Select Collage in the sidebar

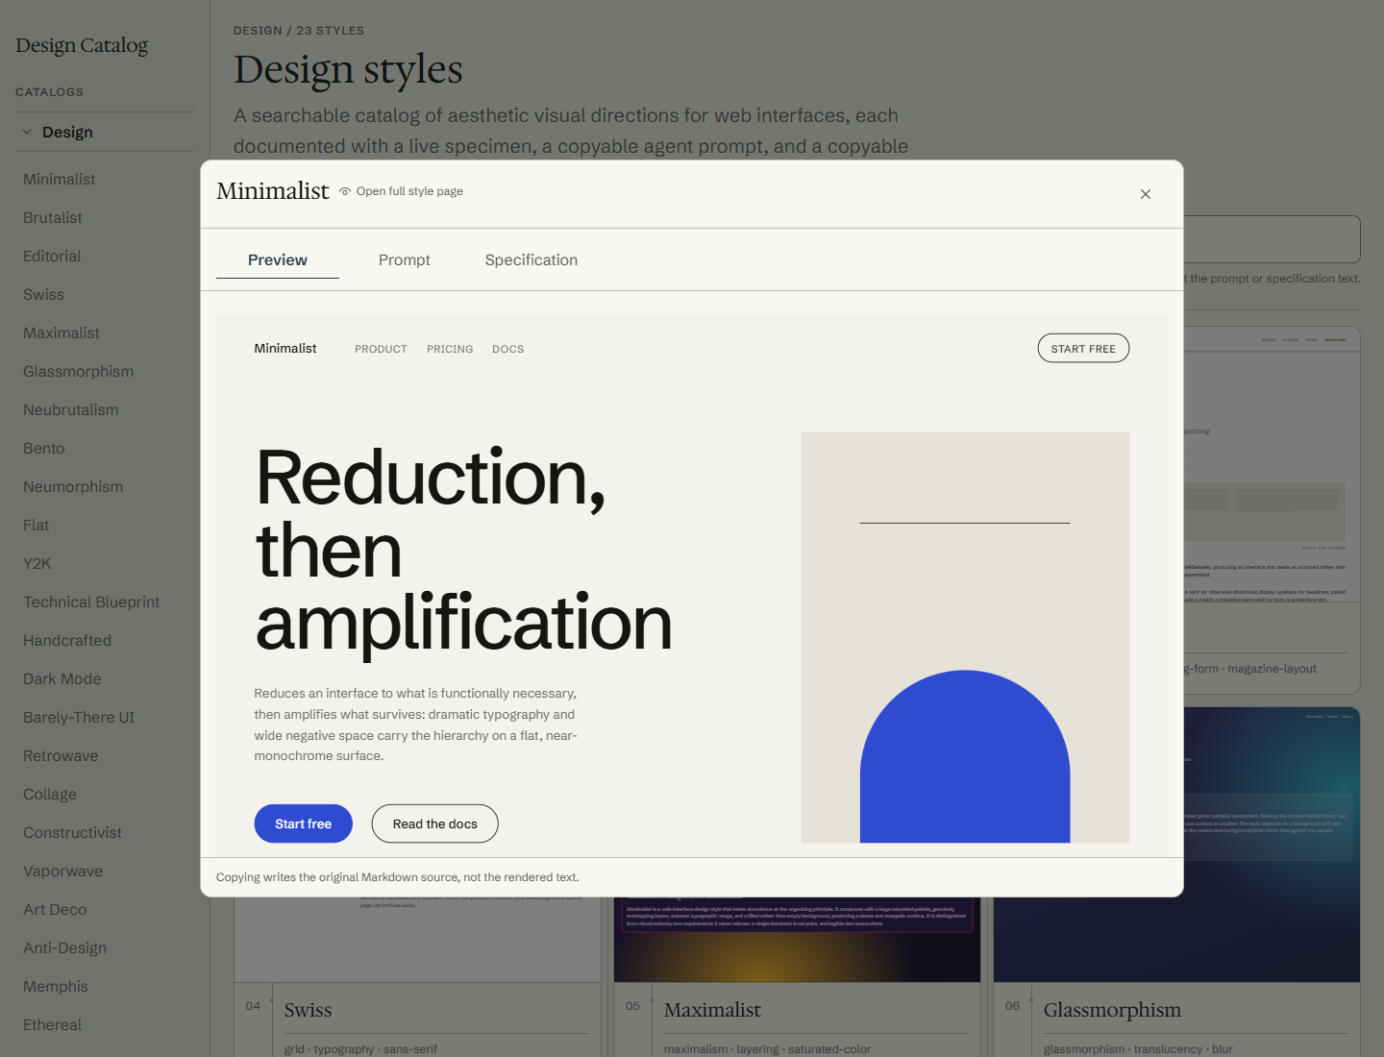tap(50, 794)
